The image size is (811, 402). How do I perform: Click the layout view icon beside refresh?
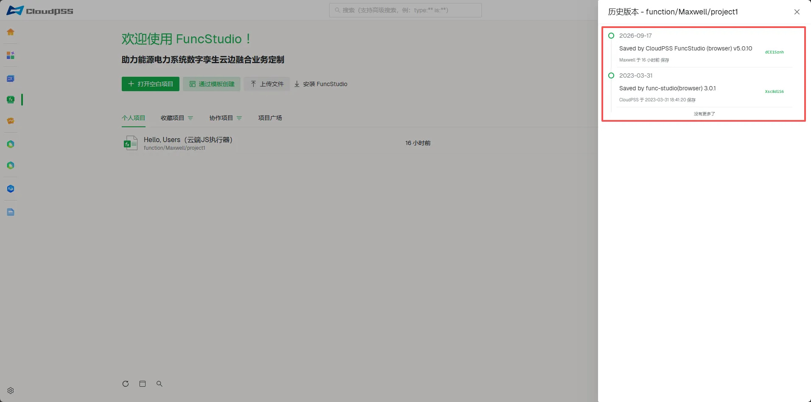143,384
